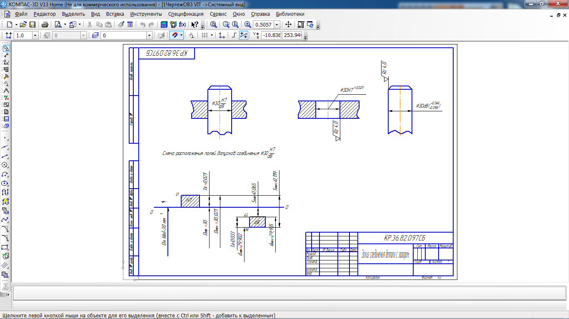
Task: Open the Library Manager icon
Action: (164, 25)
